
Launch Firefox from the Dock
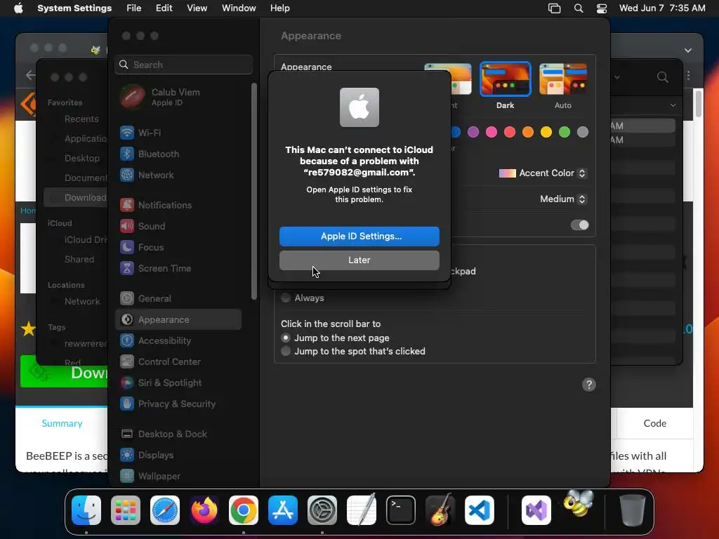204,510
